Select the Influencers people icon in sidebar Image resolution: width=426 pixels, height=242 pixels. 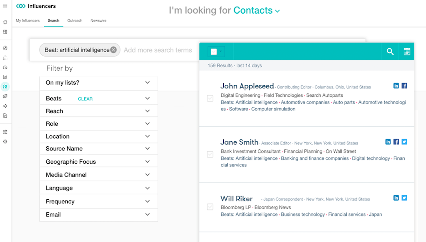[x=5, y=87]
